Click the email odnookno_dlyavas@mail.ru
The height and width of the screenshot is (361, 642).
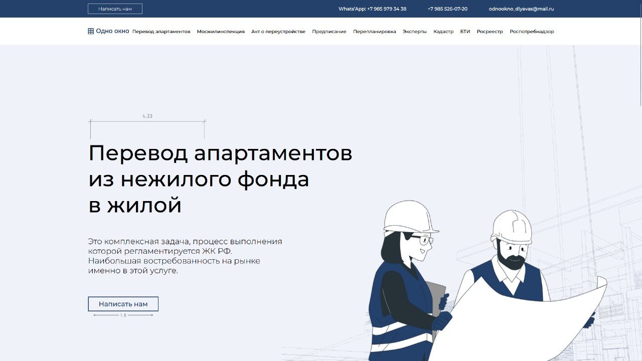coord(521,9)
